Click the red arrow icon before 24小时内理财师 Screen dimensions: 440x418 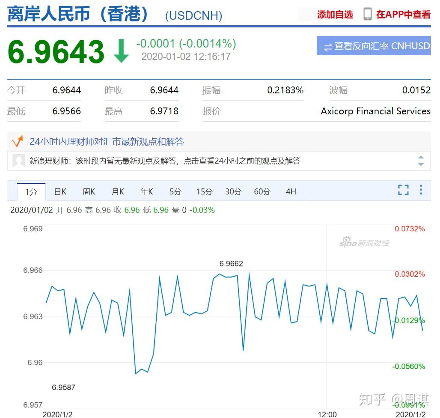[x=18, y=141]
